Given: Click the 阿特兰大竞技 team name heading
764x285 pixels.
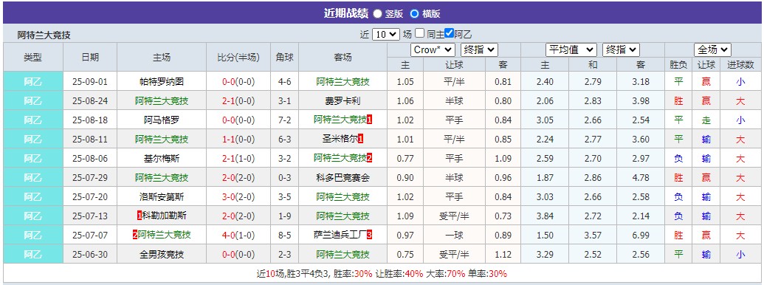Looking at the screenshot, I should point(44,35).
